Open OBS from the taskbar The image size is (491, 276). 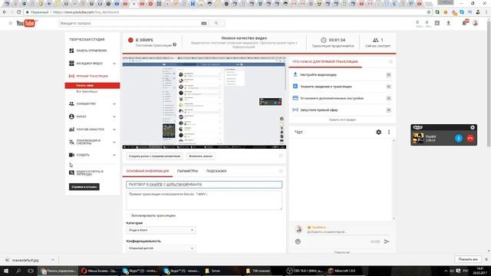coord(305,271)
